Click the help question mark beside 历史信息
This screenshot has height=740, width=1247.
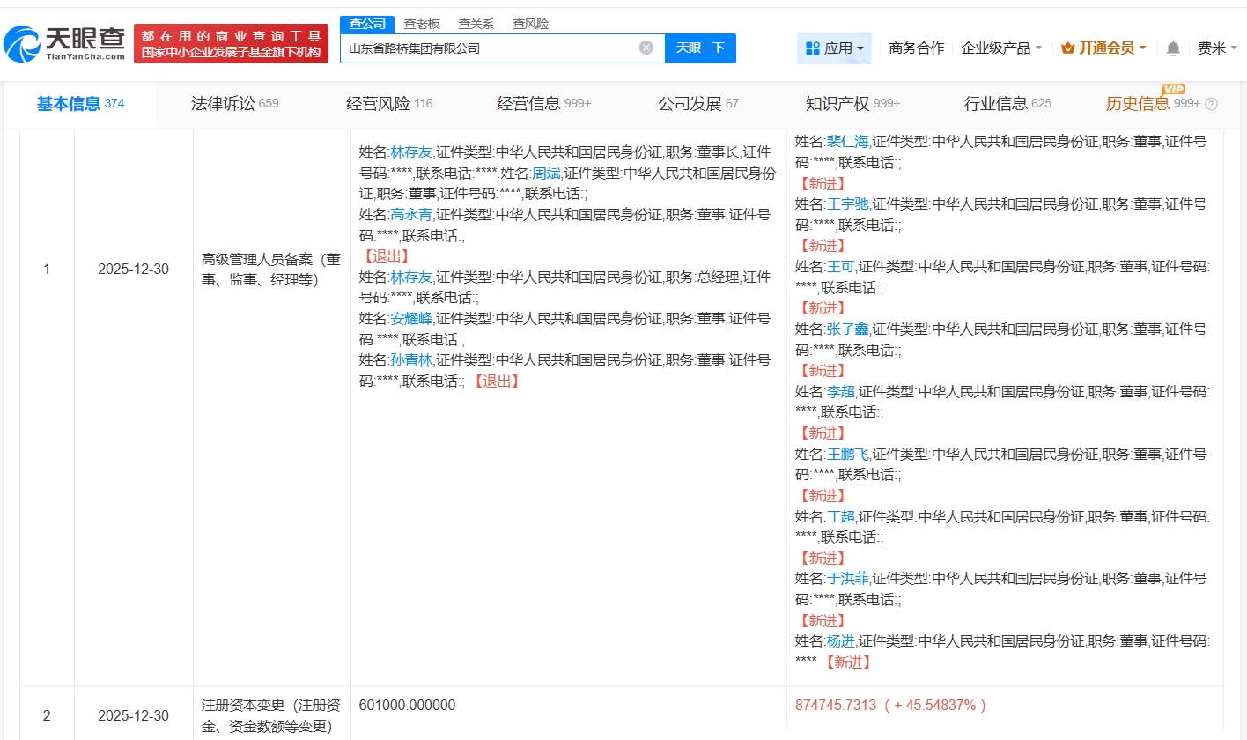coord(1211,104)
